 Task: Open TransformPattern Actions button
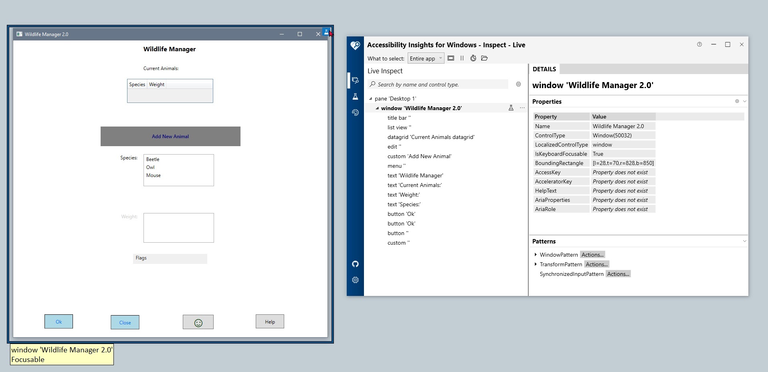coord(597,264)
